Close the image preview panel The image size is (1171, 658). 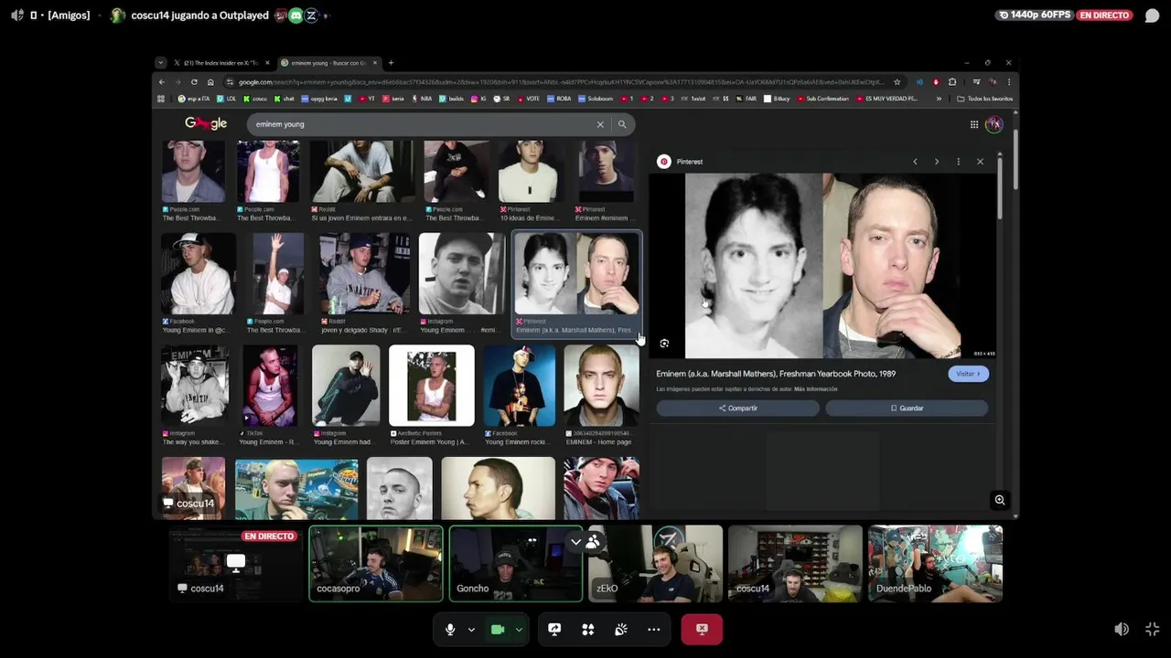980,162
